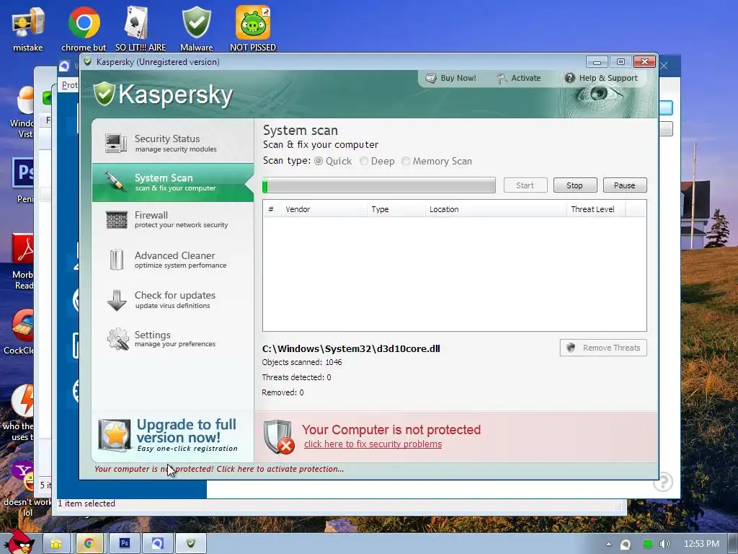Image resolution: width=738 pixels, height=554 pixels.
Task: Click the Help & Support question mark icon
Action: click(569, 78)
